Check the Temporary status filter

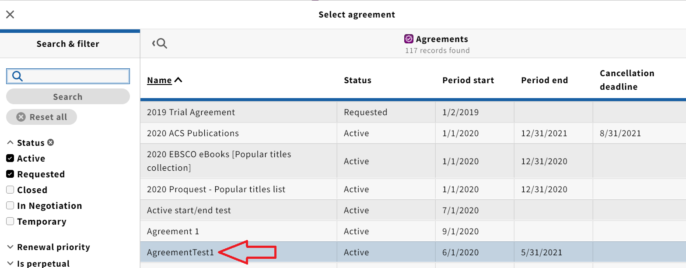(x=10, y=222)
